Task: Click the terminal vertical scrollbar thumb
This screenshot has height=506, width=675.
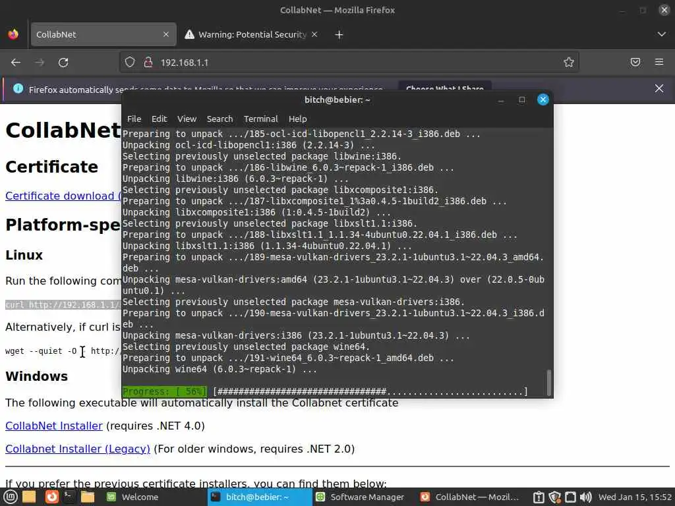Action: [548, 382]
